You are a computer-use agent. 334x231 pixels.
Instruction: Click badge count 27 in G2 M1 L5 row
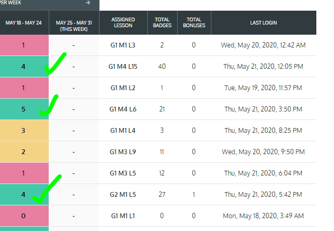[162, 195]
